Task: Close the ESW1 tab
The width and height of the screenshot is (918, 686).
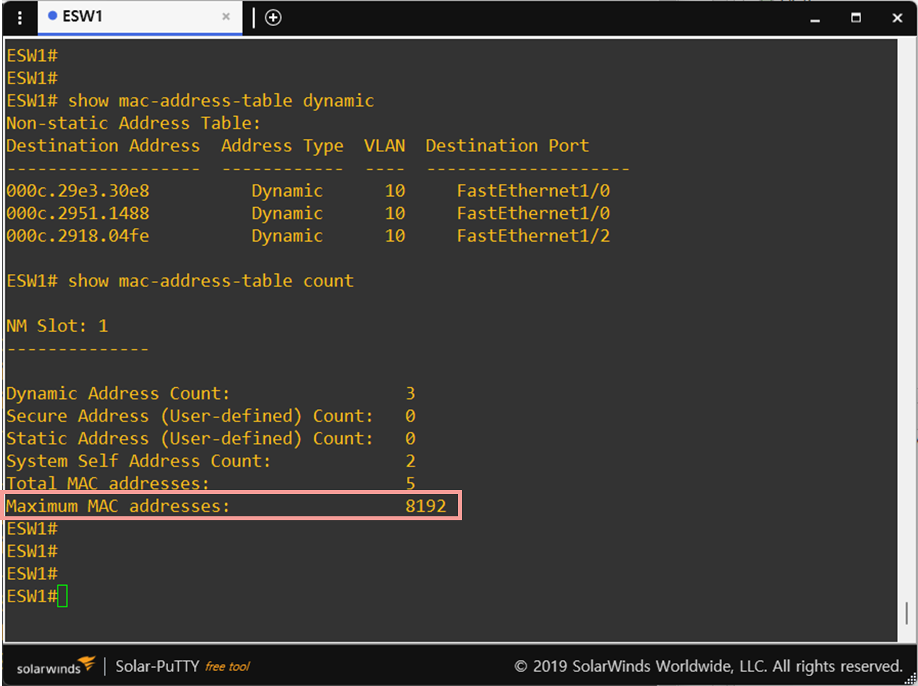Action: point(226,16)
